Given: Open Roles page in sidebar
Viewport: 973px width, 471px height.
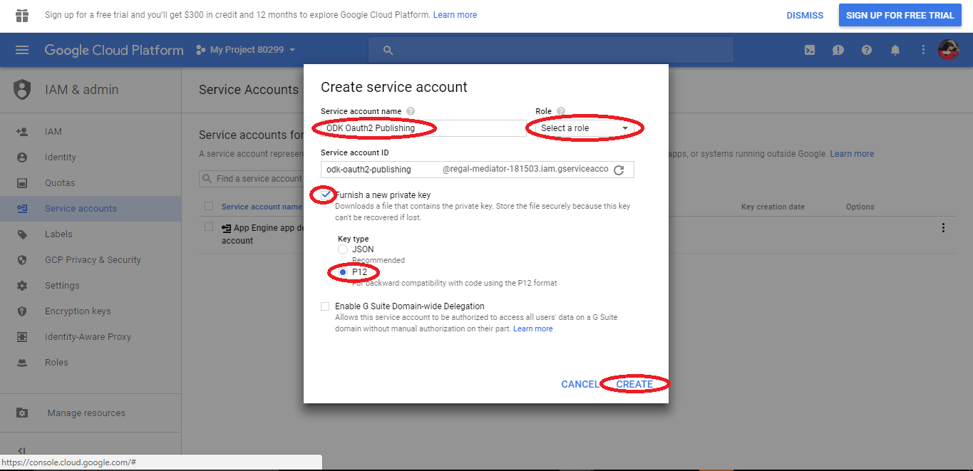Looking at the screenshot, I should [56, 362].
